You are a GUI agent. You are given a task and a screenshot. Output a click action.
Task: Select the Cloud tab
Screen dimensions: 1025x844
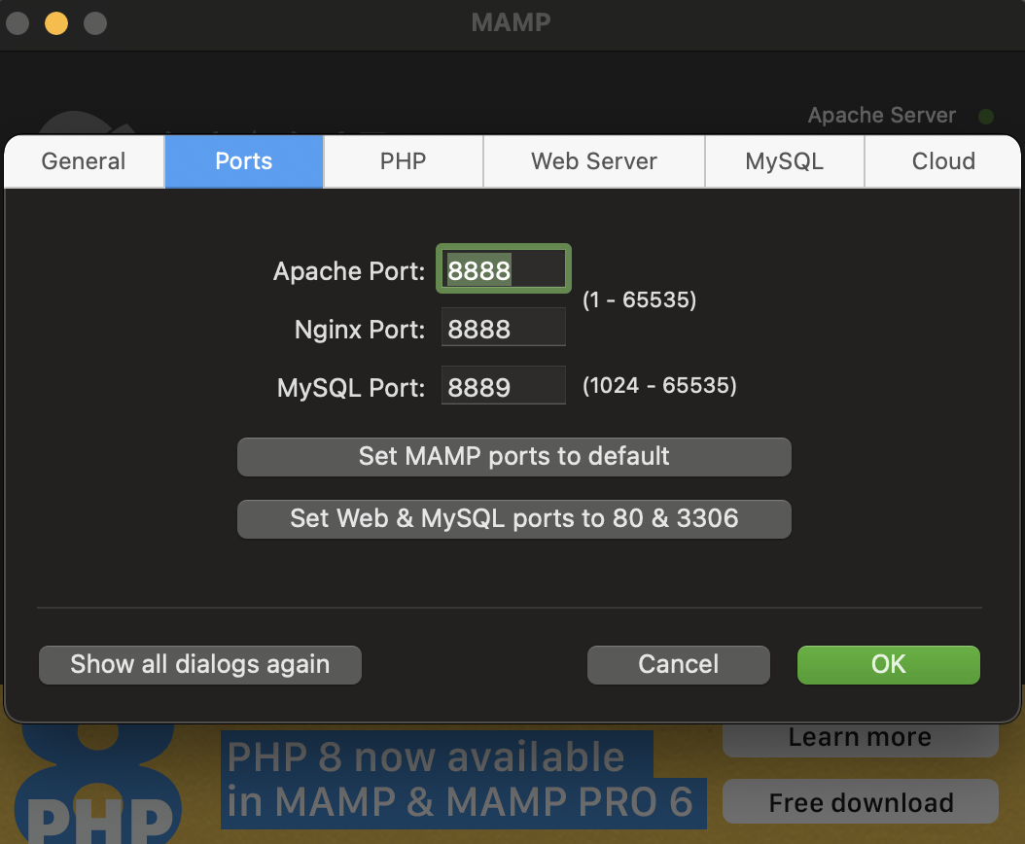[x=941, y=161]
